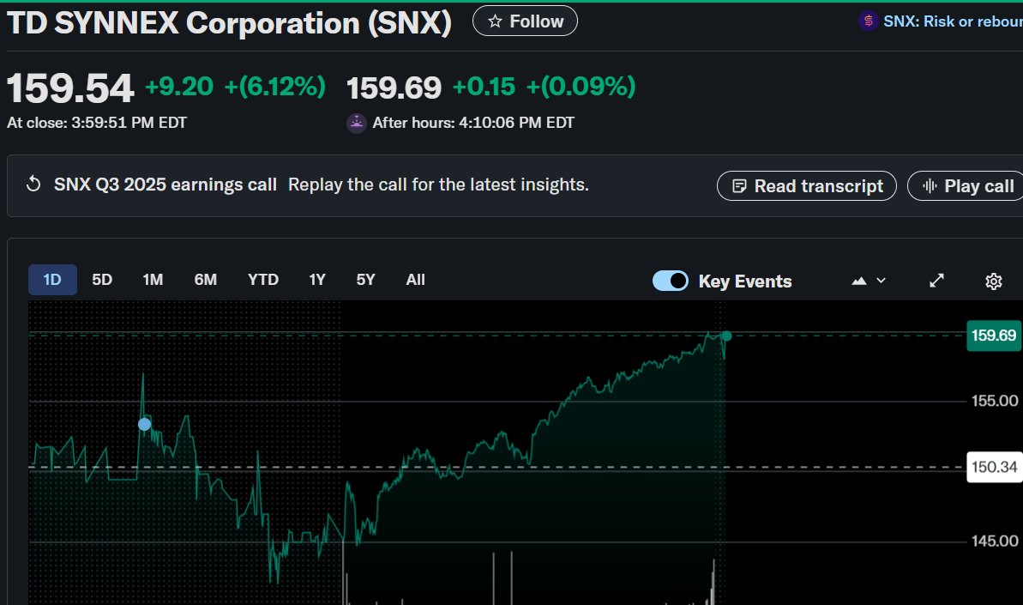Click the blue key event marker
The image size is (1023, 605).
[x=144, y=424]
